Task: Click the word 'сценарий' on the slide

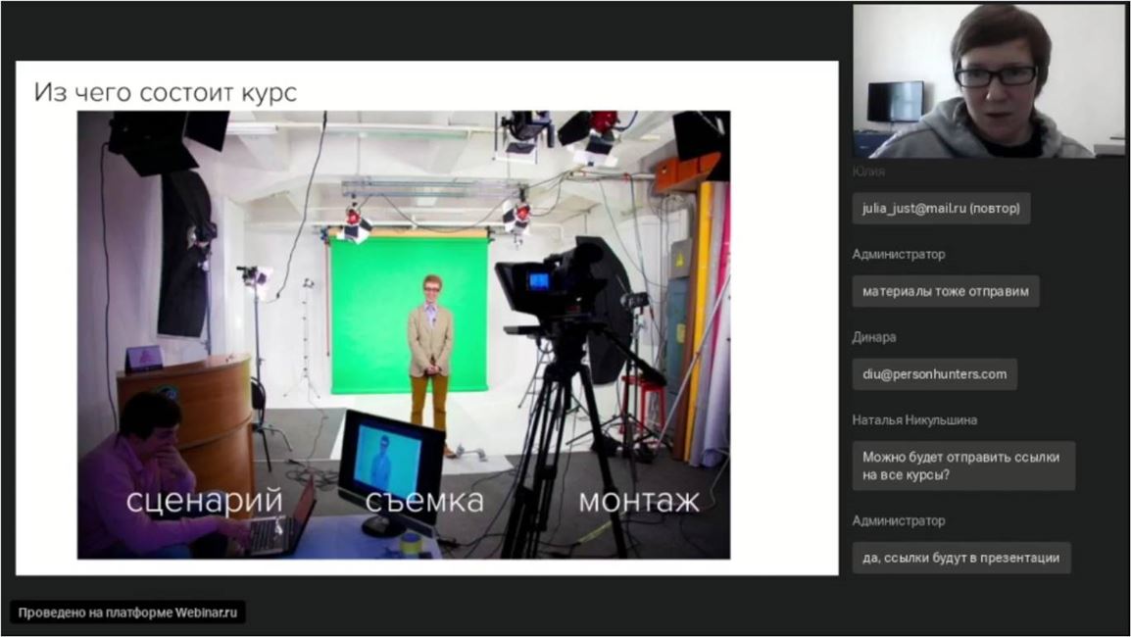Action: (x=204, y=501)
